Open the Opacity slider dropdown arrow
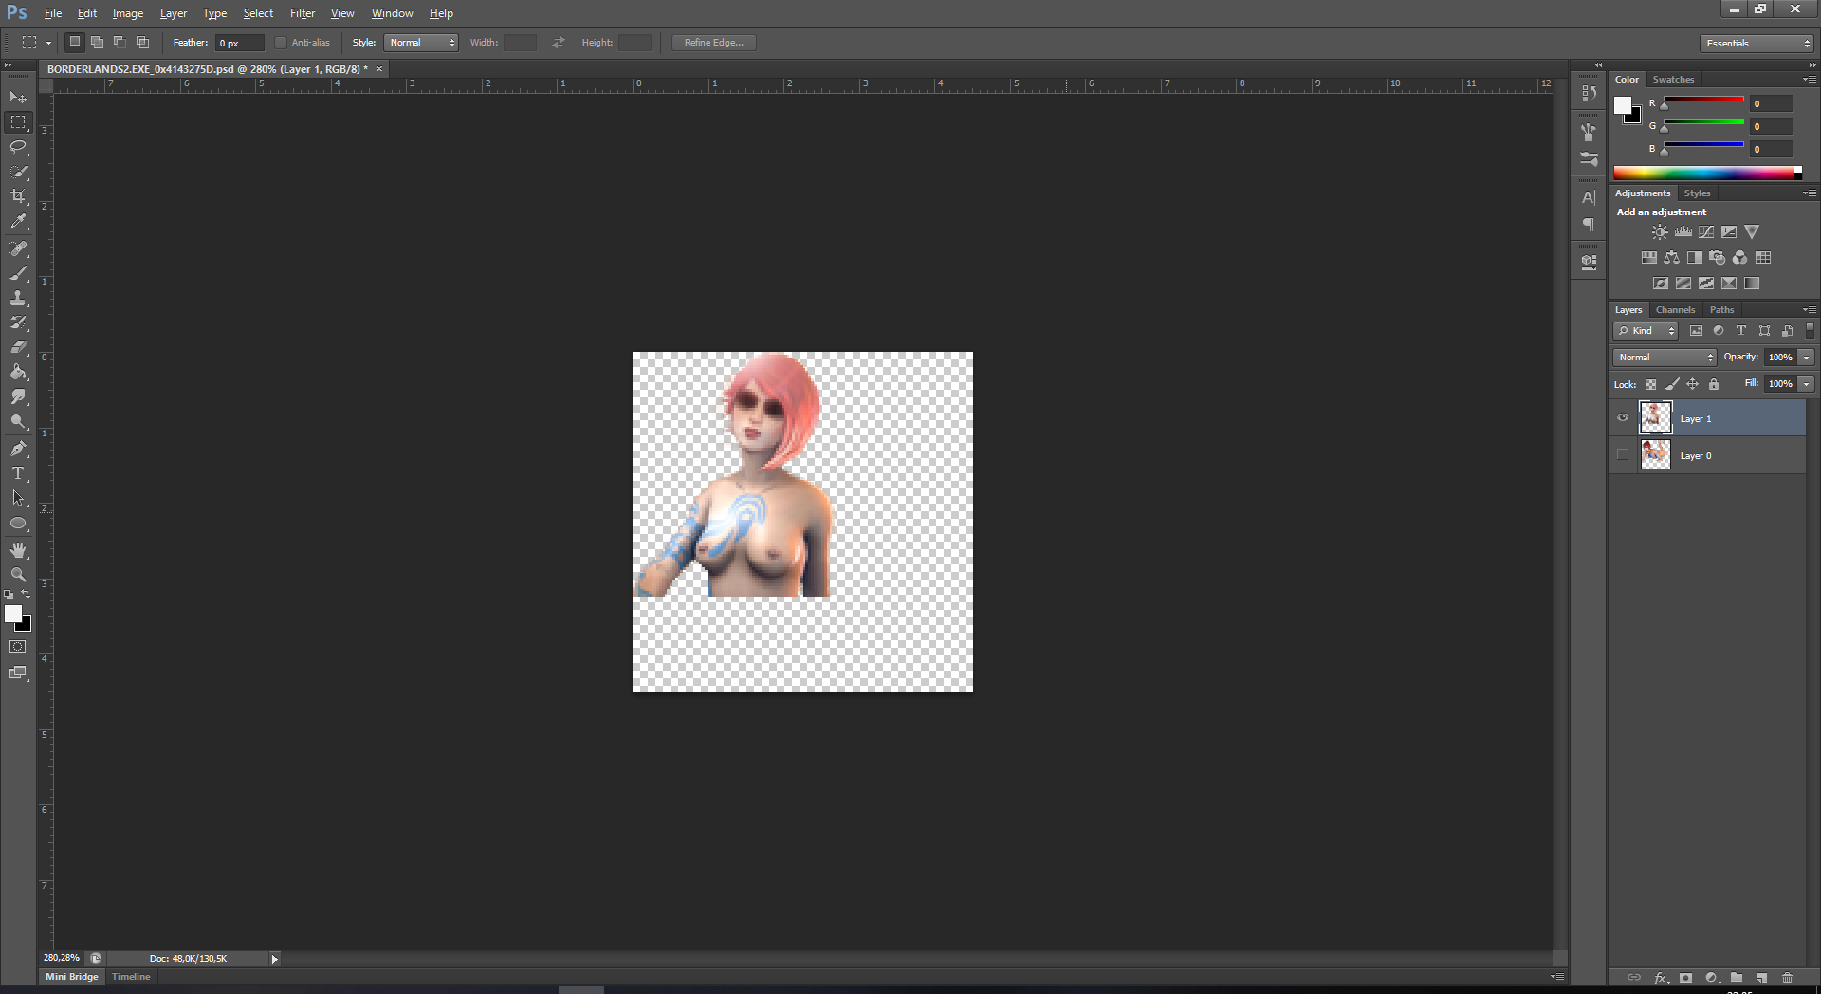The width and height of the screenshot is (1821, 994). (x=1807, y=358)
